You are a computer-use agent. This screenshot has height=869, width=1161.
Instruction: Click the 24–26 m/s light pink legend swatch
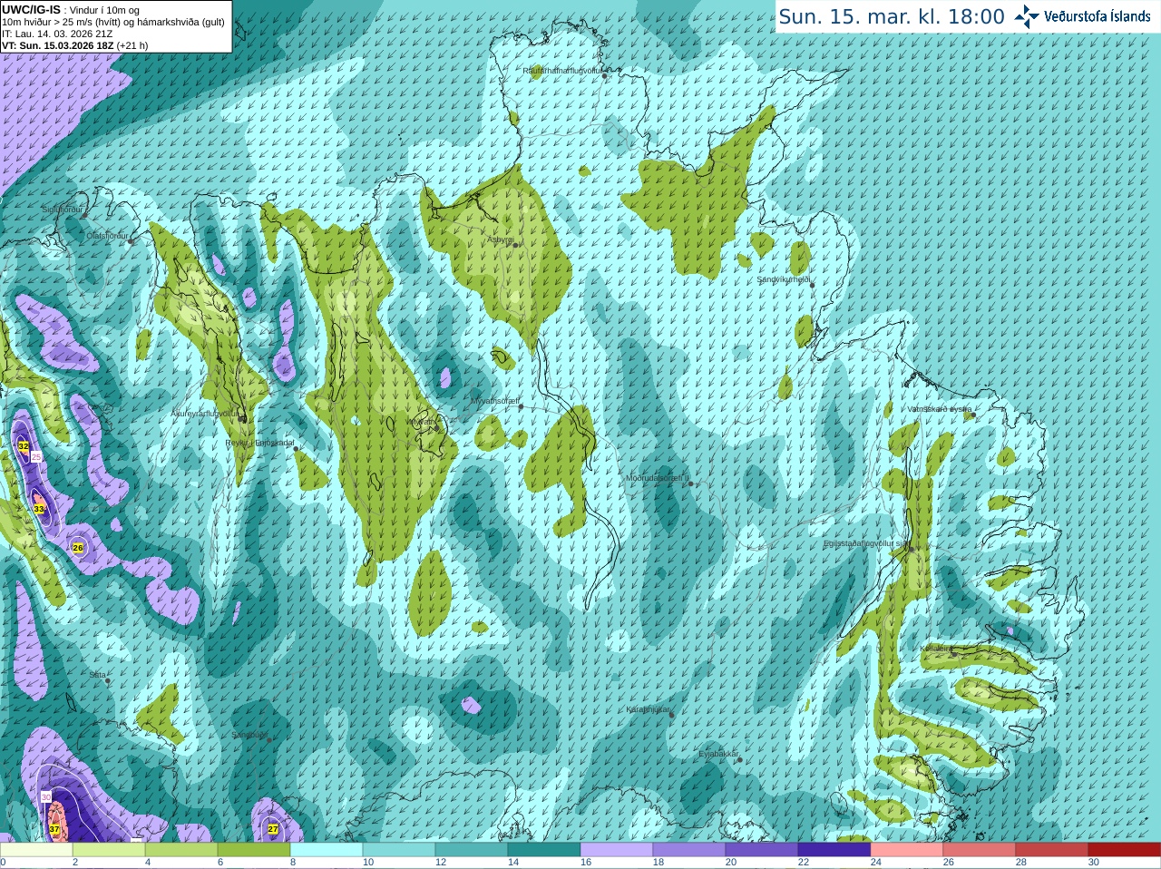[x=907, y=850]
